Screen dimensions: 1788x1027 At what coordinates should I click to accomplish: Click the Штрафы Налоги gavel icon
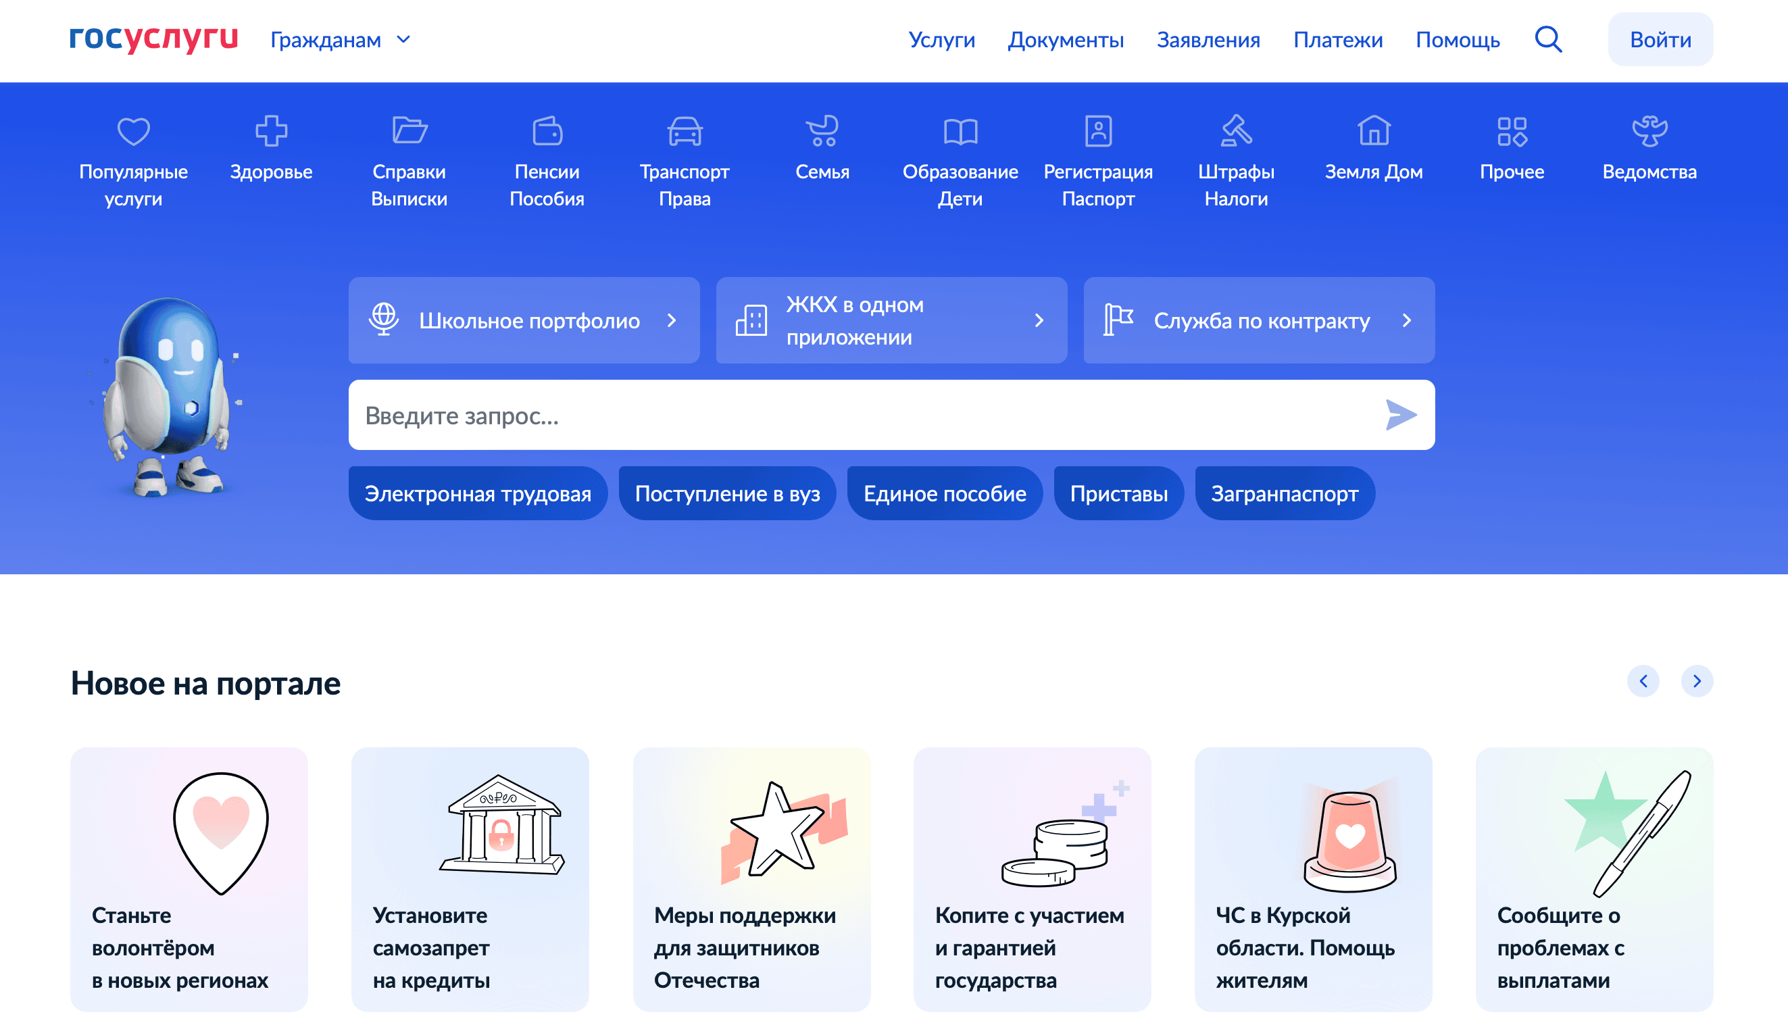(x=1236, y=131)
